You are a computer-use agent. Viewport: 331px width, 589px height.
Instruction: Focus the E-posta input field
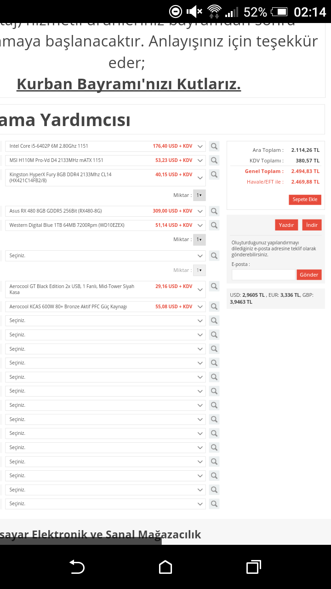tap(263, 275)
